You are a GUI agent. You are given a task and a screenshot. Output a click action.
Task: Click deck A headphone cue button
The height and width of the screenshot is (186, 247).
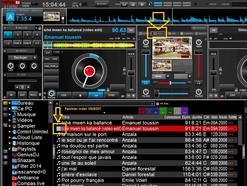(146, 83)
